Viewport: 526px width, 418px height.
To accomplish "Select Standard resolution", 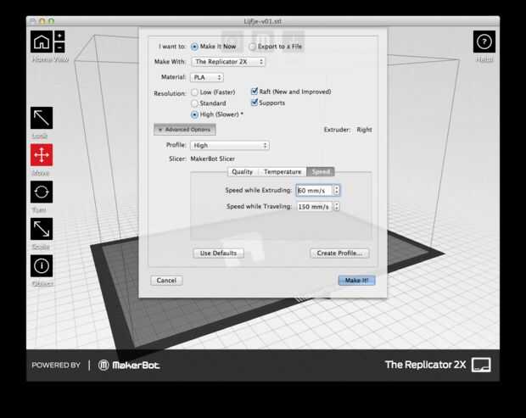I will [194, 103].
